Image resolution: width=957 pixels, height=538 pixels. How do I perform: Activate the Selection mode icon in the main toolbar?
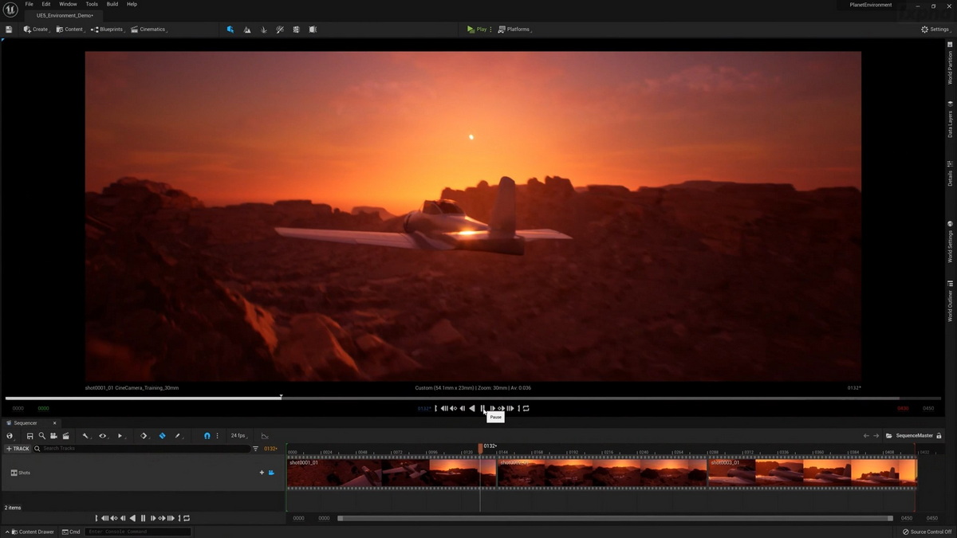(230, 29)
